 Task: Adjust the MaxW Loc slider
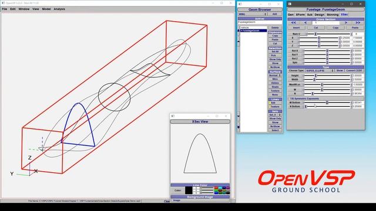click(327, 84)
